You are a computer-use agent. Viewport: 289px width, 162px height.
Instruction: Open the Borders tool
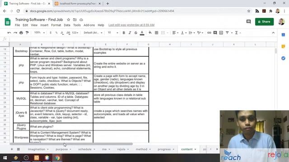[x=157, y=33]
